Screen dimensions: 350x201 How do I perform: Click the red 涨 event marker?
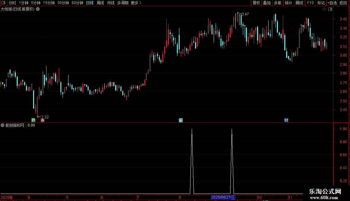42,120
